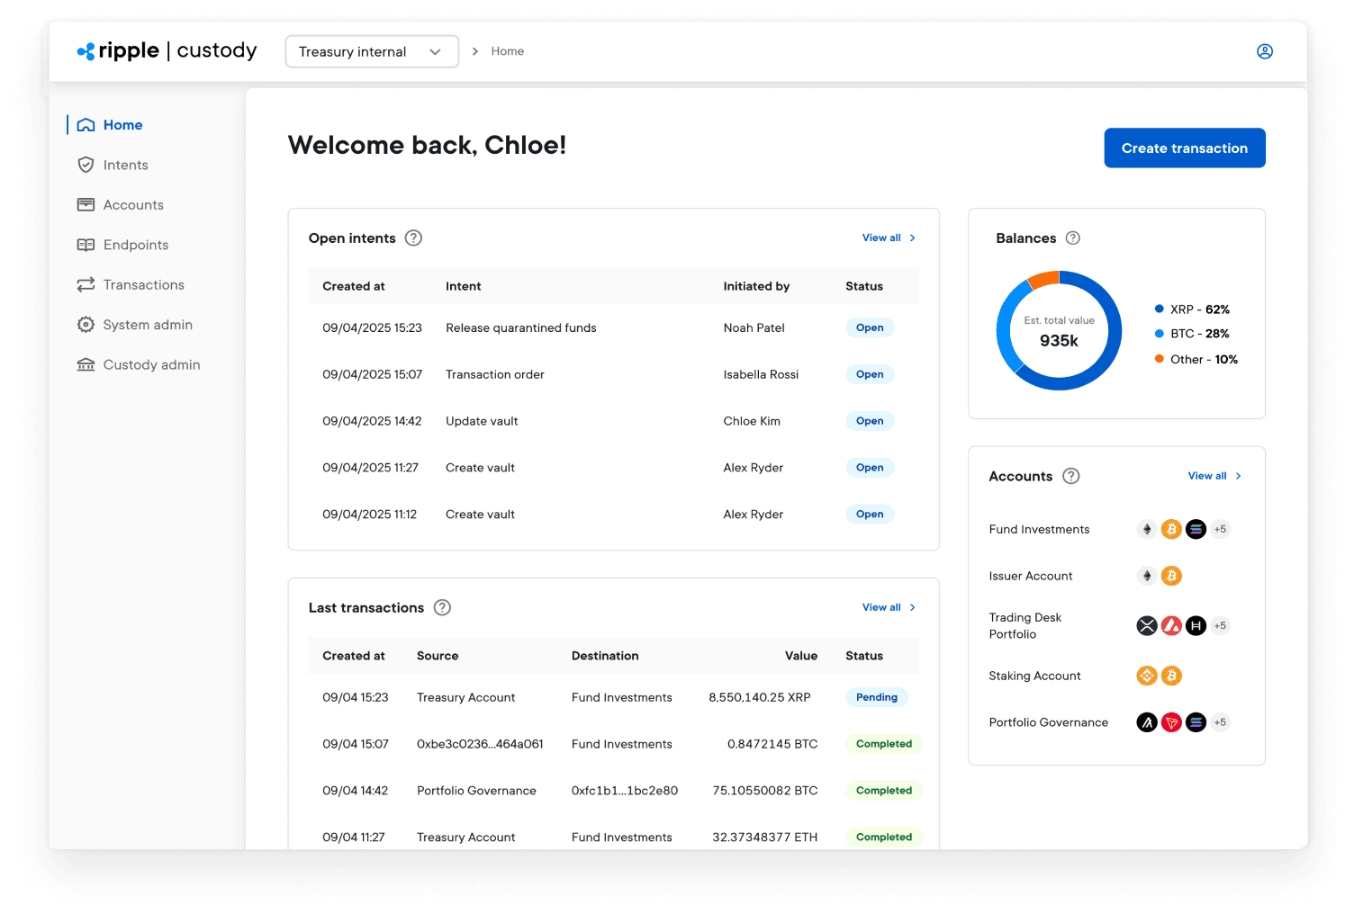Click the Transactions arrows icon

tap(86, 284)
